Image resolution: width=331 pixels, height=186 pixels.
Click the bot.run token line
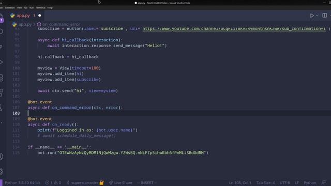pos(123,153)
